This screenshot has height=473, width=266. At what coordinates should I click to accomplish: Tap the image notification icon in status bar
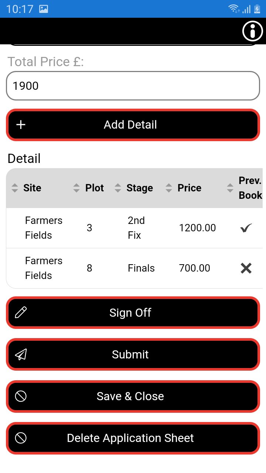click(44, 9)
